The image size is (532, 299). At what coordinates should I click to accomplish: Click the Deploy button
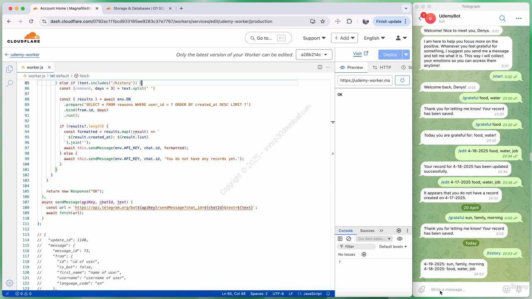(x=390, y=54)
